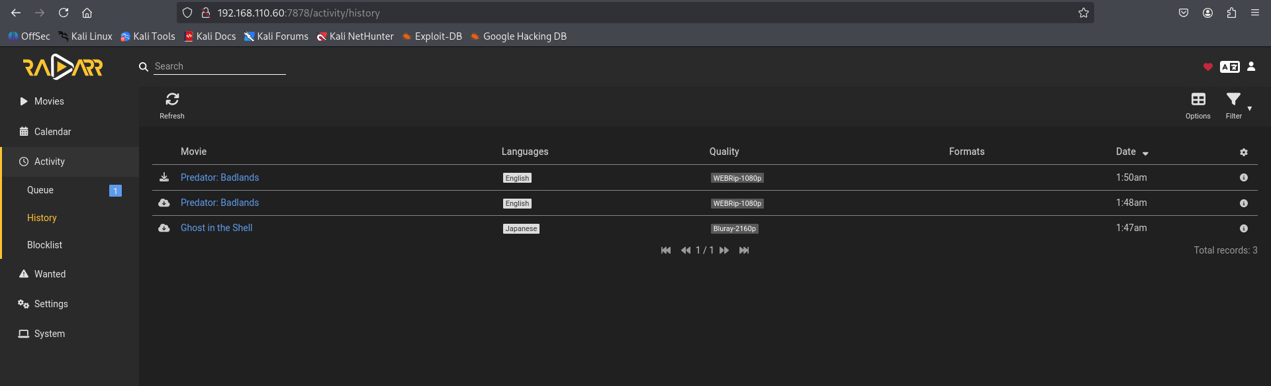Click the Radarr search input field
Image resolution: width=1271 pixels, height=386 pixels.
pyautogui.click(x=219, y=66)
